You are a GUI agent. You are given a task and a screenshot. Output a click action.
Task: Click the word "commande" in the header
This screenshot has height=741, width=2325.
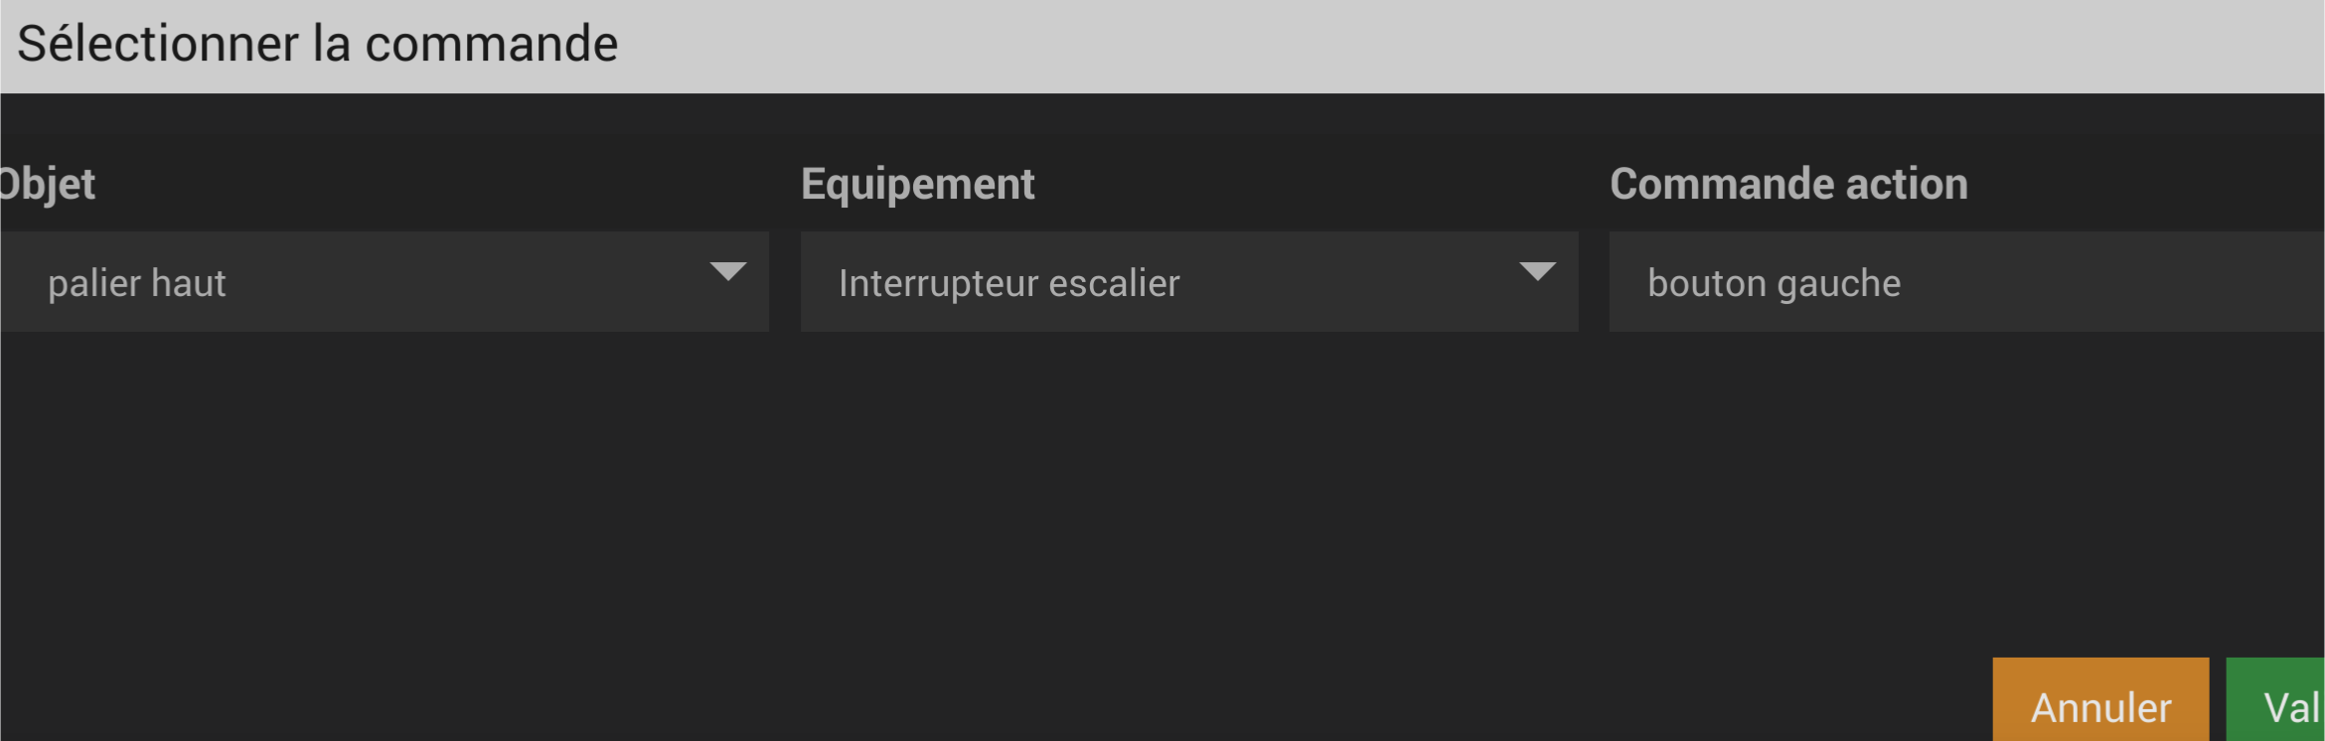coord(492,45)
